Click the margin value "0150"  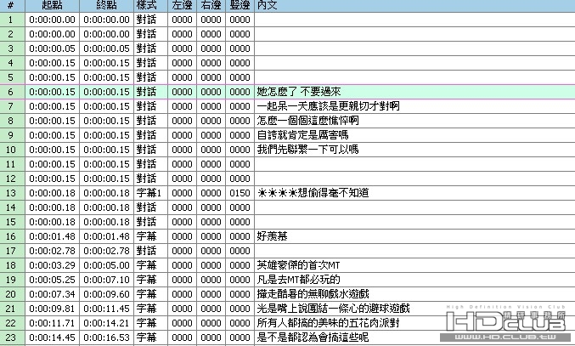tap(240, 193)
